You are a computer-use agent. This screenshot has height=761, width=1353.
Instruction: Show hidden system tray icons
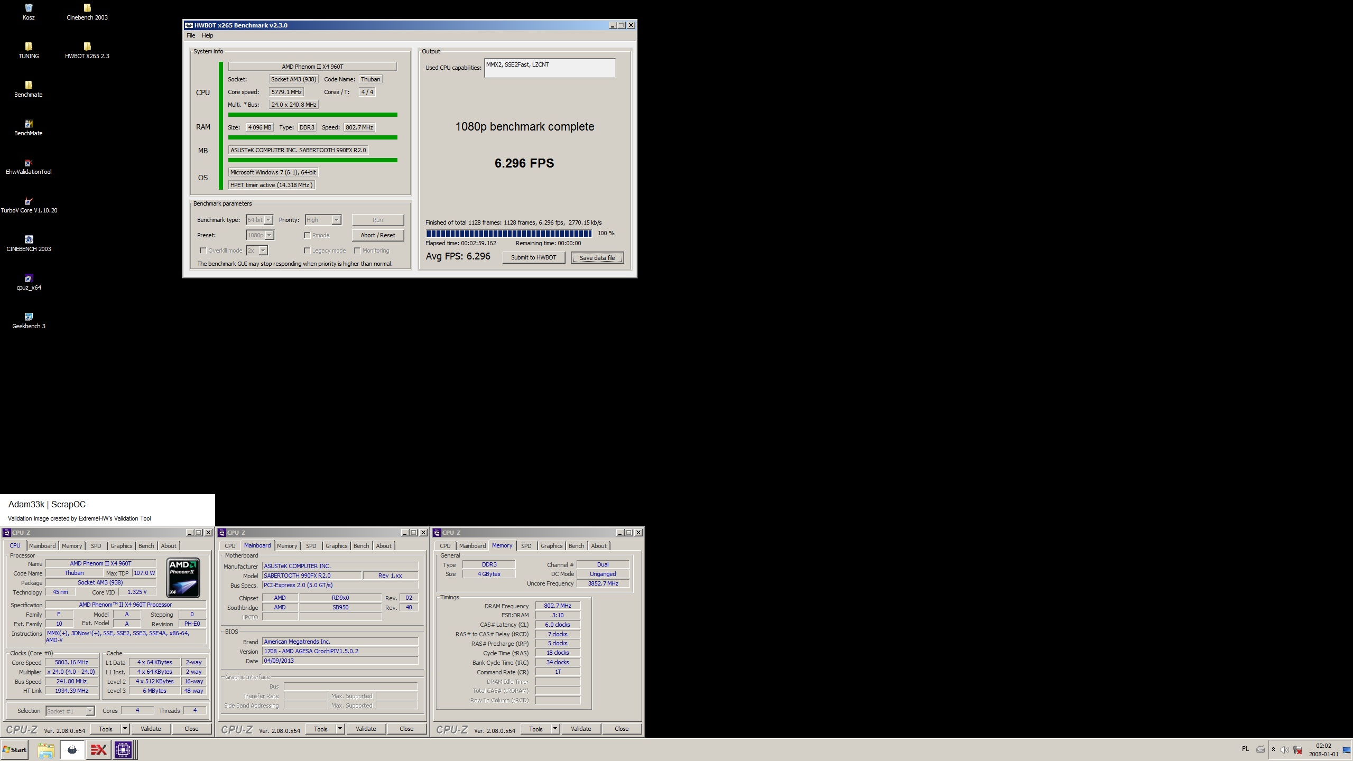(1273, 749)
